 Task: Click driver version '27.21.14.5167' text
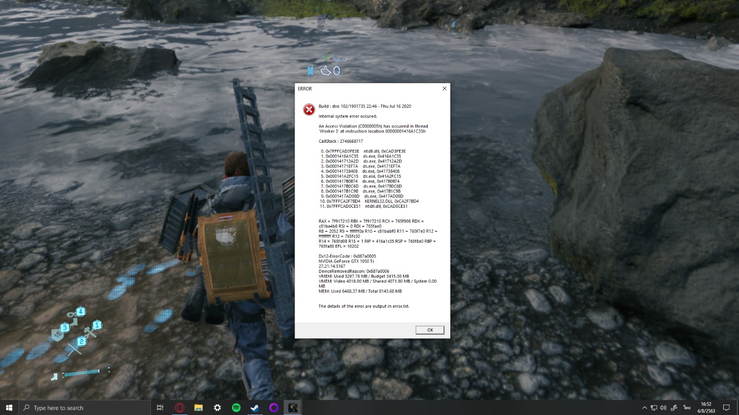(332, 266)
